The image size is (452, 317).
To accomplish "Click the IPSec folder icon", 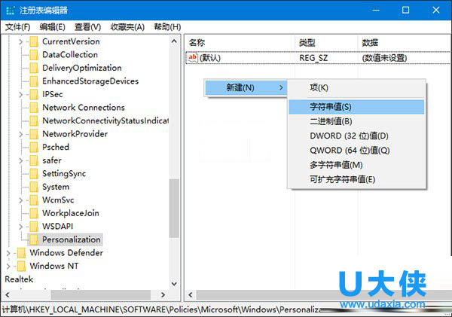I will coord(34,94).
